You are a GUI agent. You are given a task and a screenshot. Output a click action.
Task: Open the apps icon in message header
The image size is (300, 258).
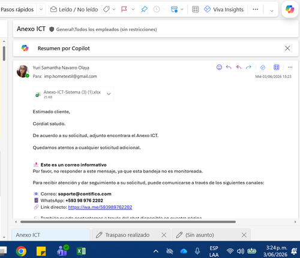tap(277, 67)
